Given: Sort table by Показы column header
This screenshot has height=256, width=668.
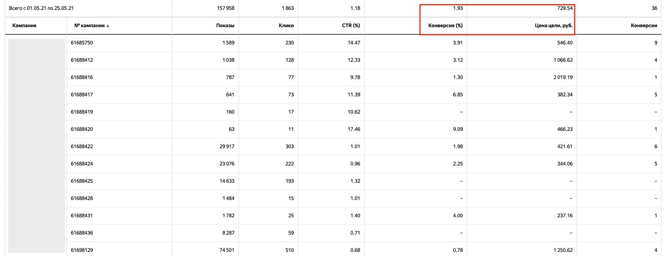Looking at the screenshot, I should 226,26.
